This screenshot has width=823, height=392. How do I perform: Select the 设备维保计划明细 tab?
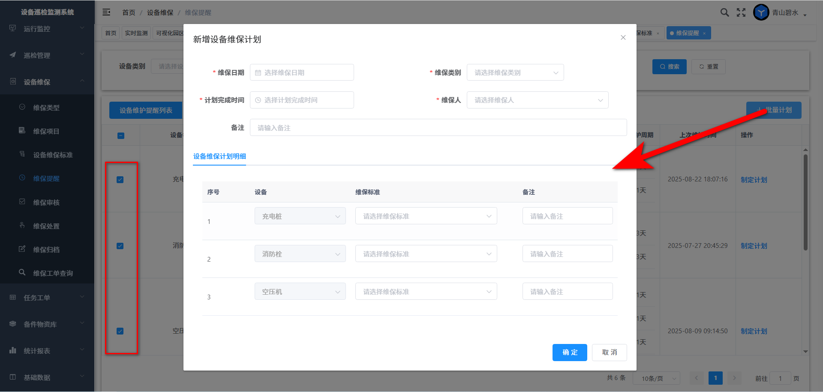(219, 157)
